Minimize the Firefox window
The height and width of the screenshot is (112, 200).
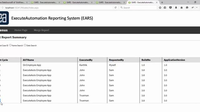click(x=188, y=2)
